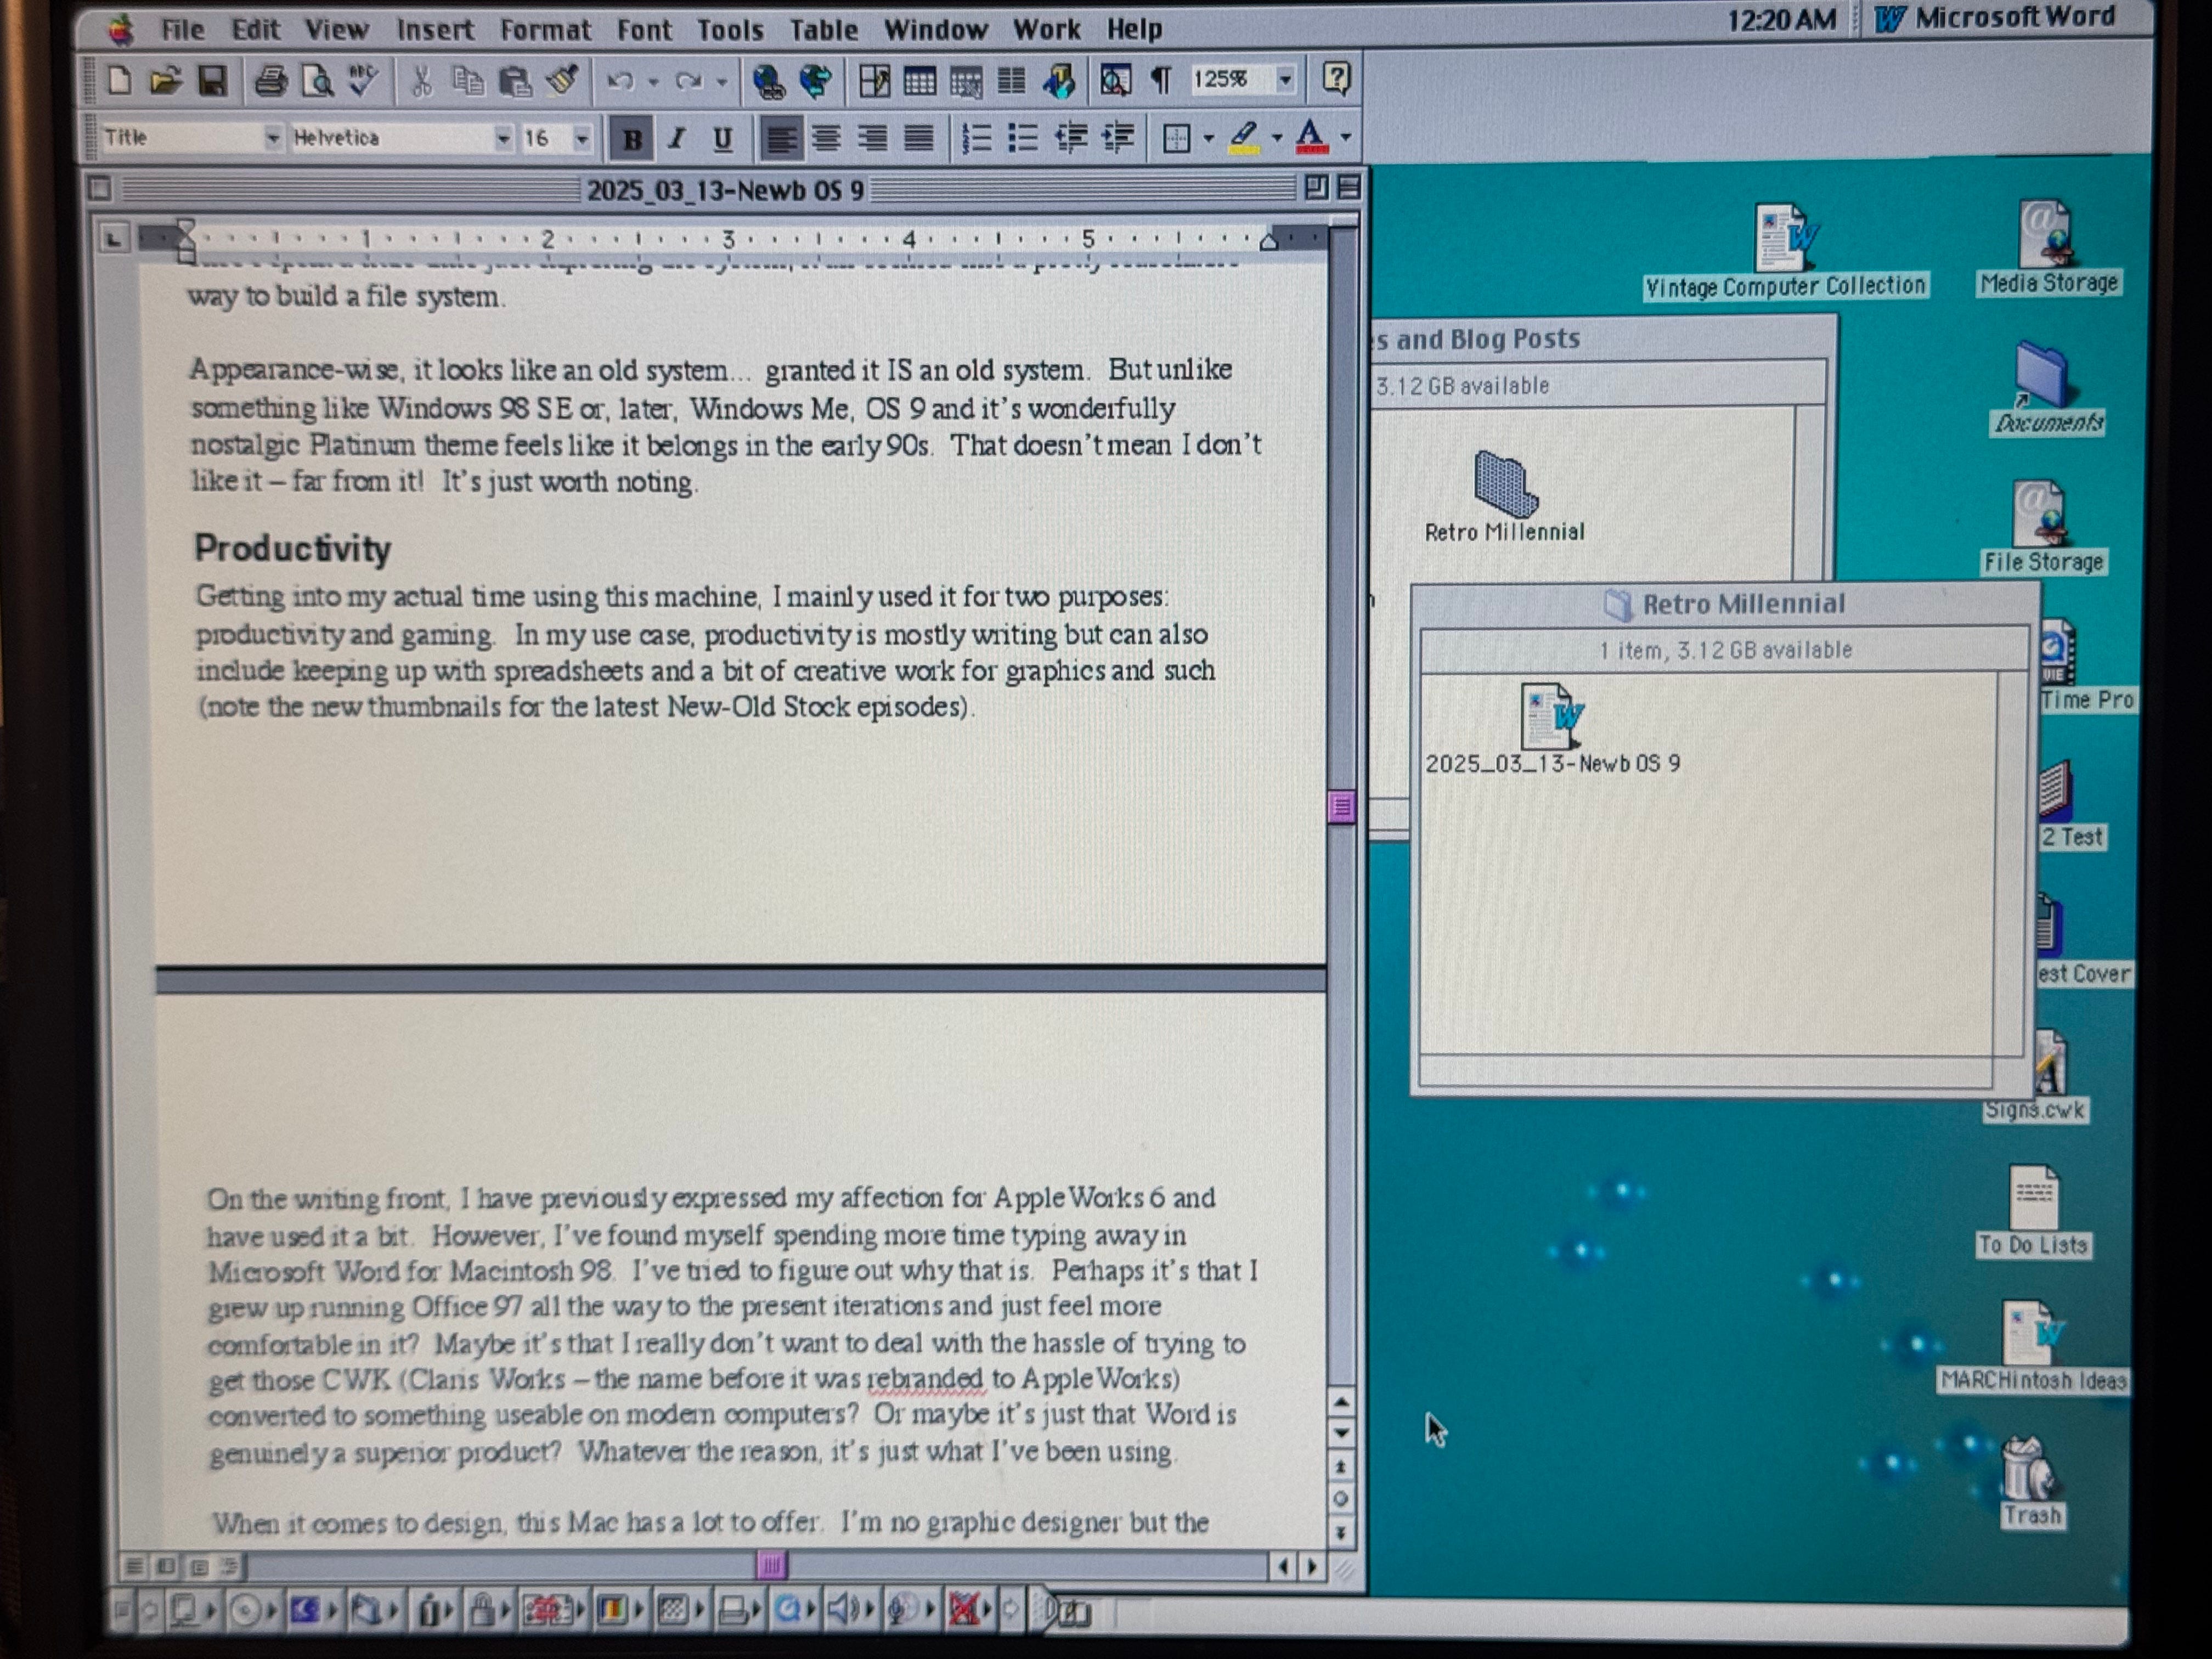
Task: Click the horizontal scrollbar thumb in Word
Action: 771,1565
